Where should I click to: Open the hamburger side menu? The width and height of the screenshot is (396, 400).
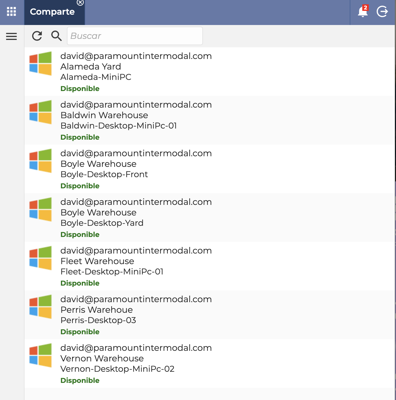pyautogui.click(x=11, y=36)
